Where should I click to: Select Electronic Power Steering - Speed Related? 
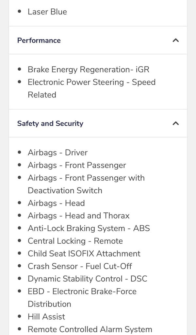(92, 88)
